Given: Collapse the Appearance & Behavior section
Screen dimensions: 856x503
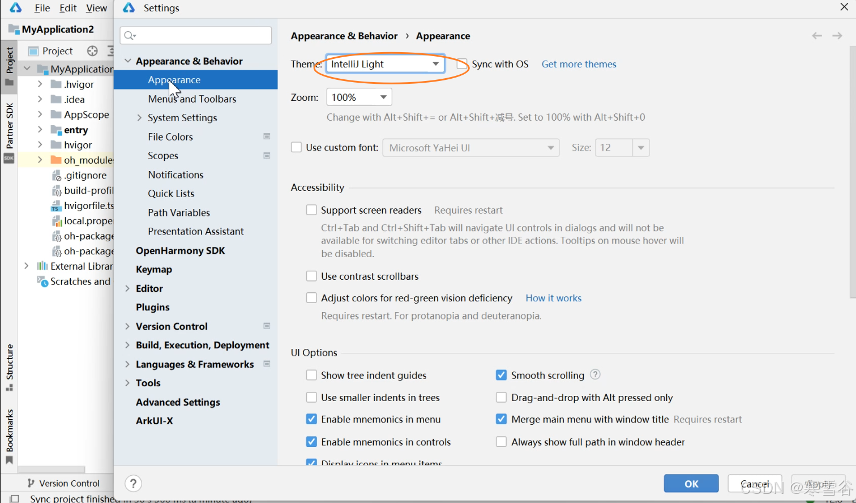Looking at the screenshot, I should pyautogui.click(x=128, y=61).
